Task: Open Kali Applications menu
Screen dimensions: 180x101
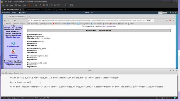Action: click(x=6, y=13)
